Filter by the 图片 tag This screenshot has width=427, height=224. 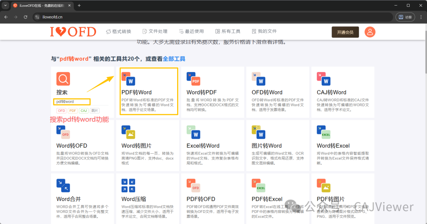pyautogui.click(x=94, y=111)
